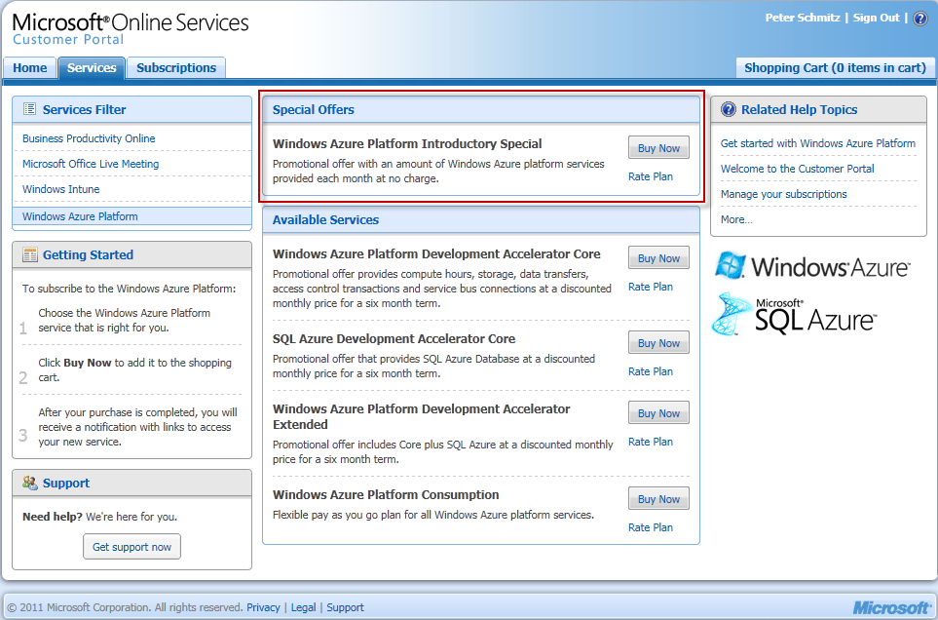Click SQL Azure Development Accelerator Core title
This screenshot has height=620, width=938.
pyautogui.click(x=394, y=338)
